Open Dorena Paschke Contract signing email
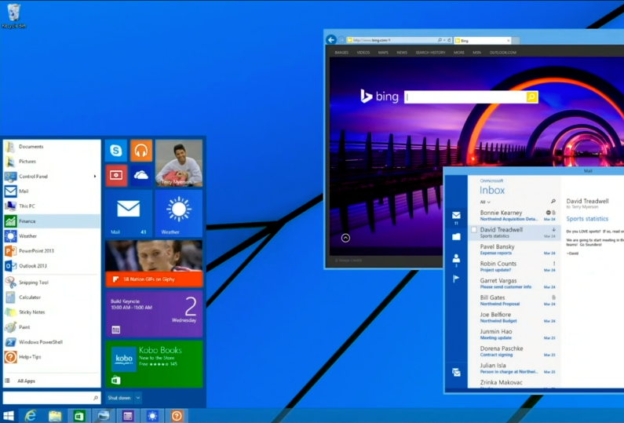Screen dimensions: 624x423 click(x=514, y=351)
